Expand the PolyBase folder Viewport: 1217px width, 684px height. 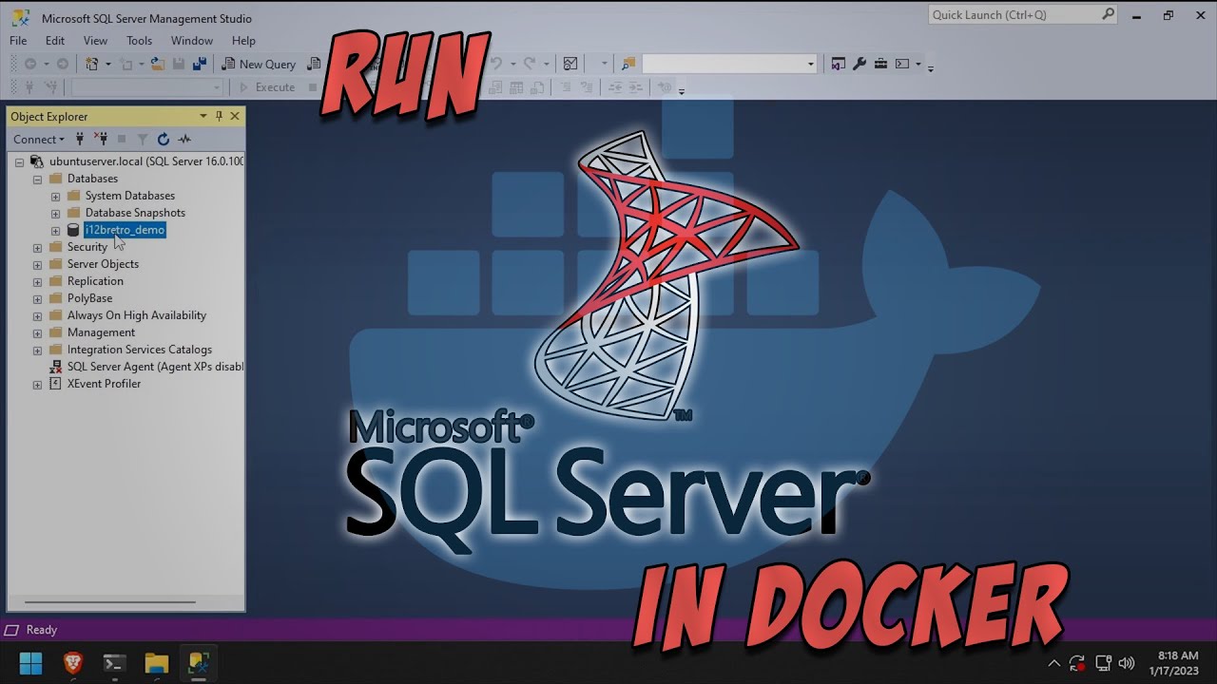tap(37, 298)
